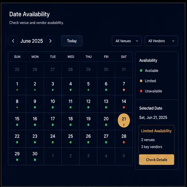Click the green Available legend dot
Screen dimensions: 187x187
[x=141, y=70]
